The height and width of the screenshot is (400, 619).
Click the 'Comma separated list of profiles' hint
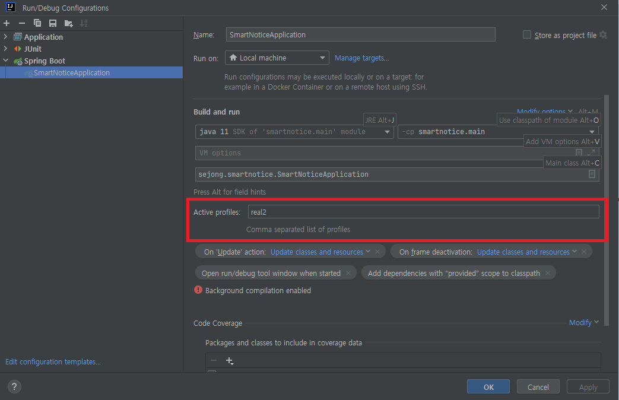(298, 229)
